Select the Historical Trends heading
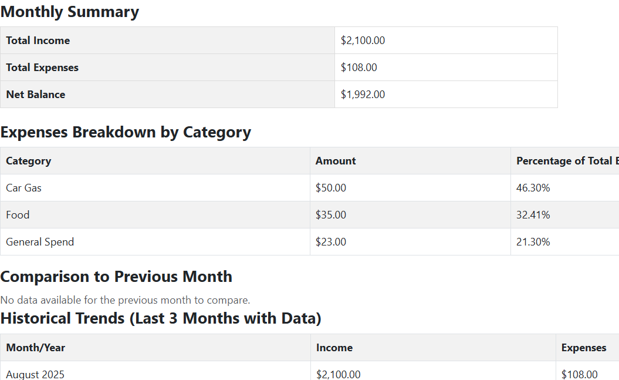The height and width of the screenshot is (380, 619). point(161,318)
